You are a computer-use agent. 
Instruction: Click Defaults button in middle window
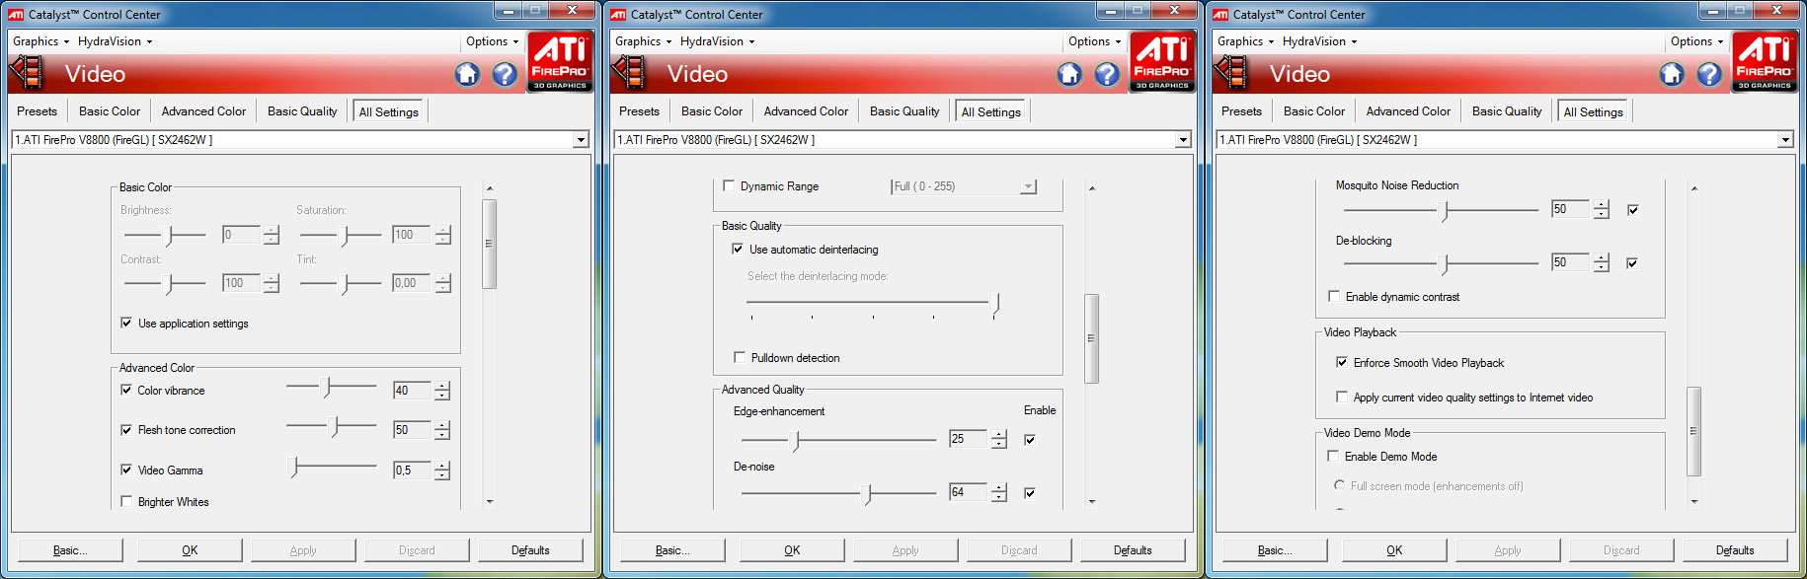click(x=1133, y=550)
